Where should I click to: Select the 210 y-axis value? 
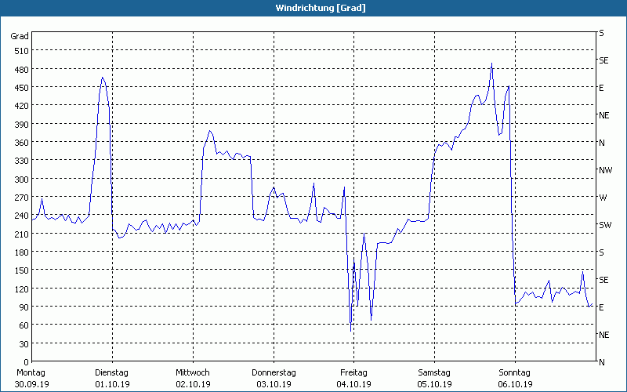tap(22, 234)
